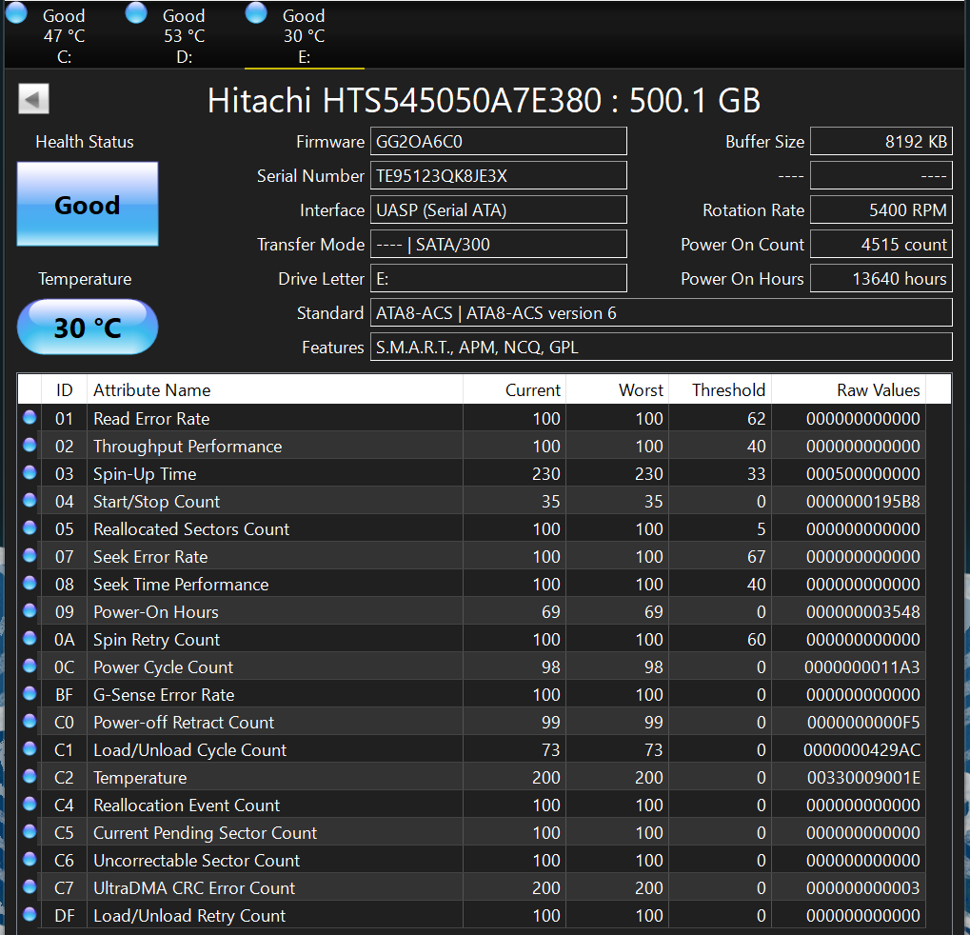This screenshot has height=935, width=970.
Task: Click raw value 0000000011A3
Action: [861, 667]
